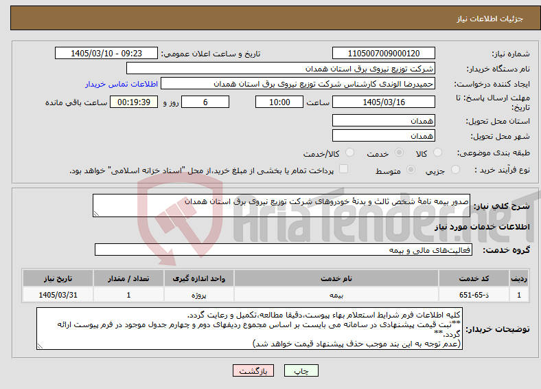This screenshot has height=389, width=541.
Task: Select the متوسط purchase type radio
Action: coord(411,169)
